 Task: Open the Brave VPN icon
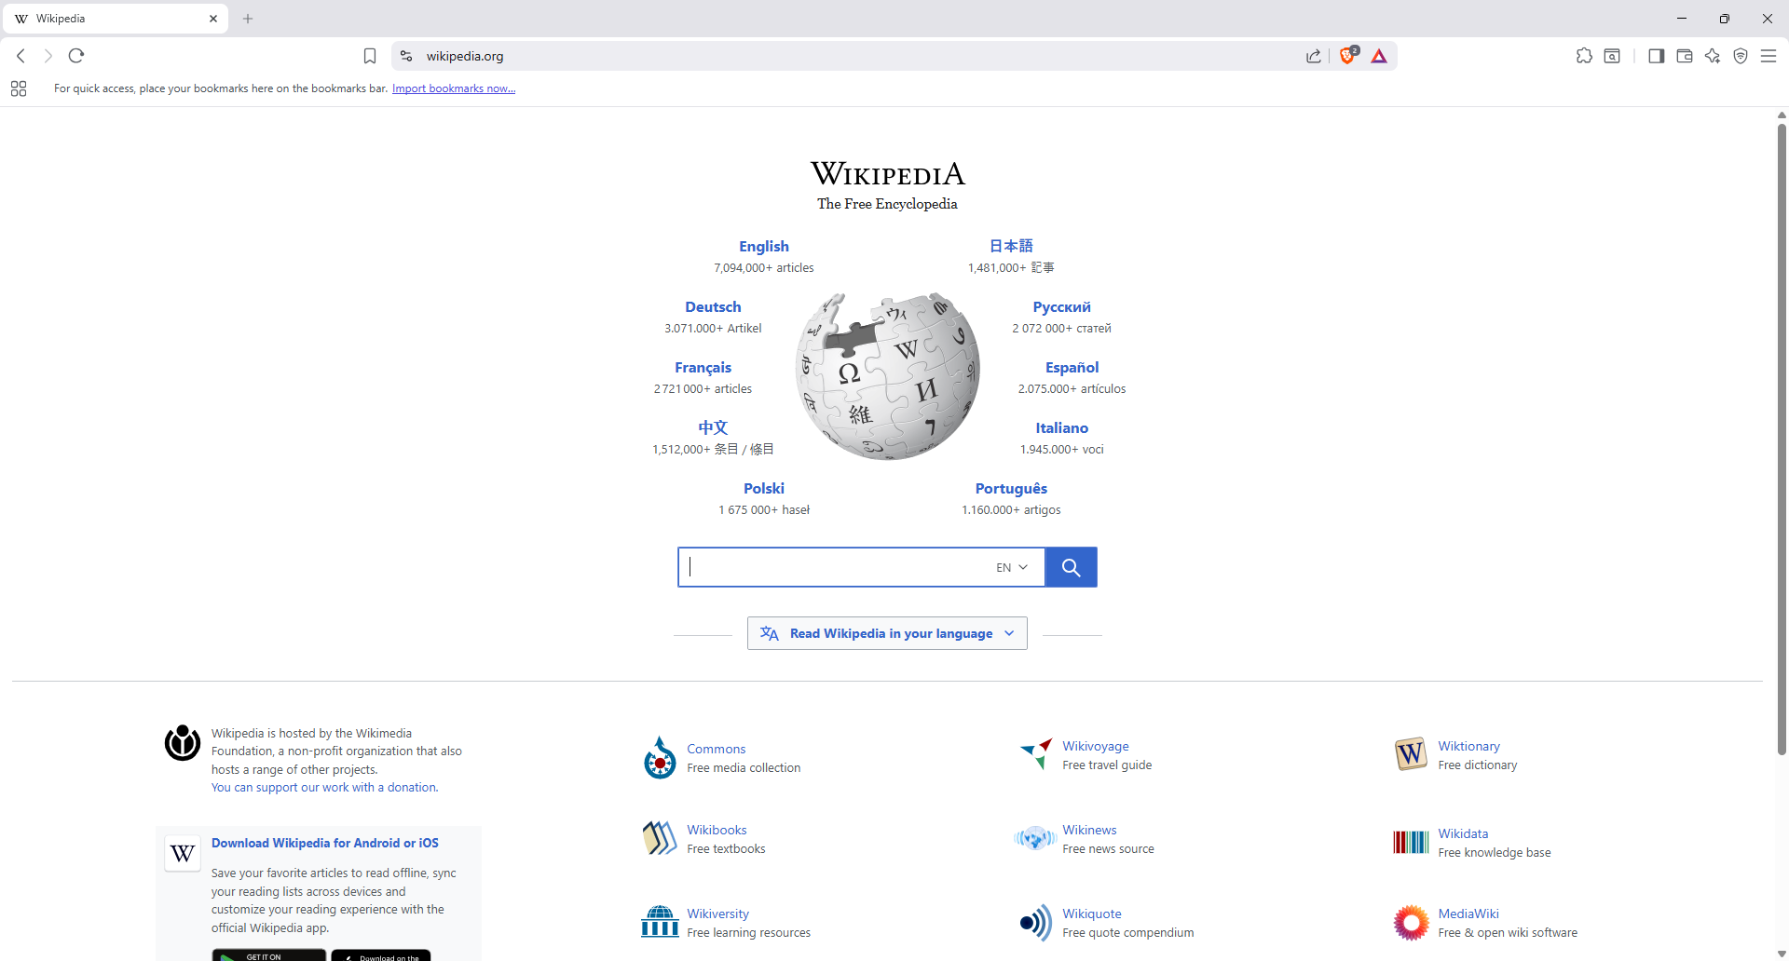point(1741,56)
